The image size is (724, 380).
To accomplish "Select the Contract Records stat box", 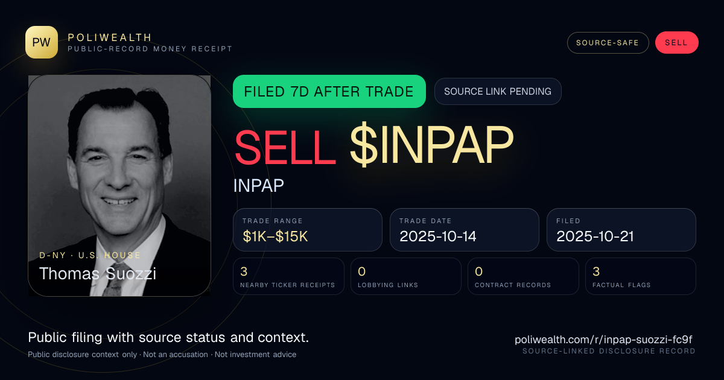I will pyautogui.click(x=523, y=276).
